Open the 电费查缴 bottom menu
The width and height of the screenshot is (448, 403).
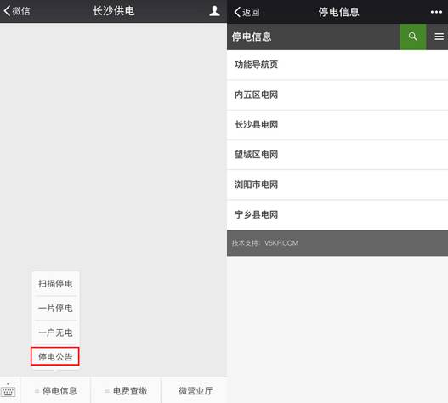[x=126, y=390]
